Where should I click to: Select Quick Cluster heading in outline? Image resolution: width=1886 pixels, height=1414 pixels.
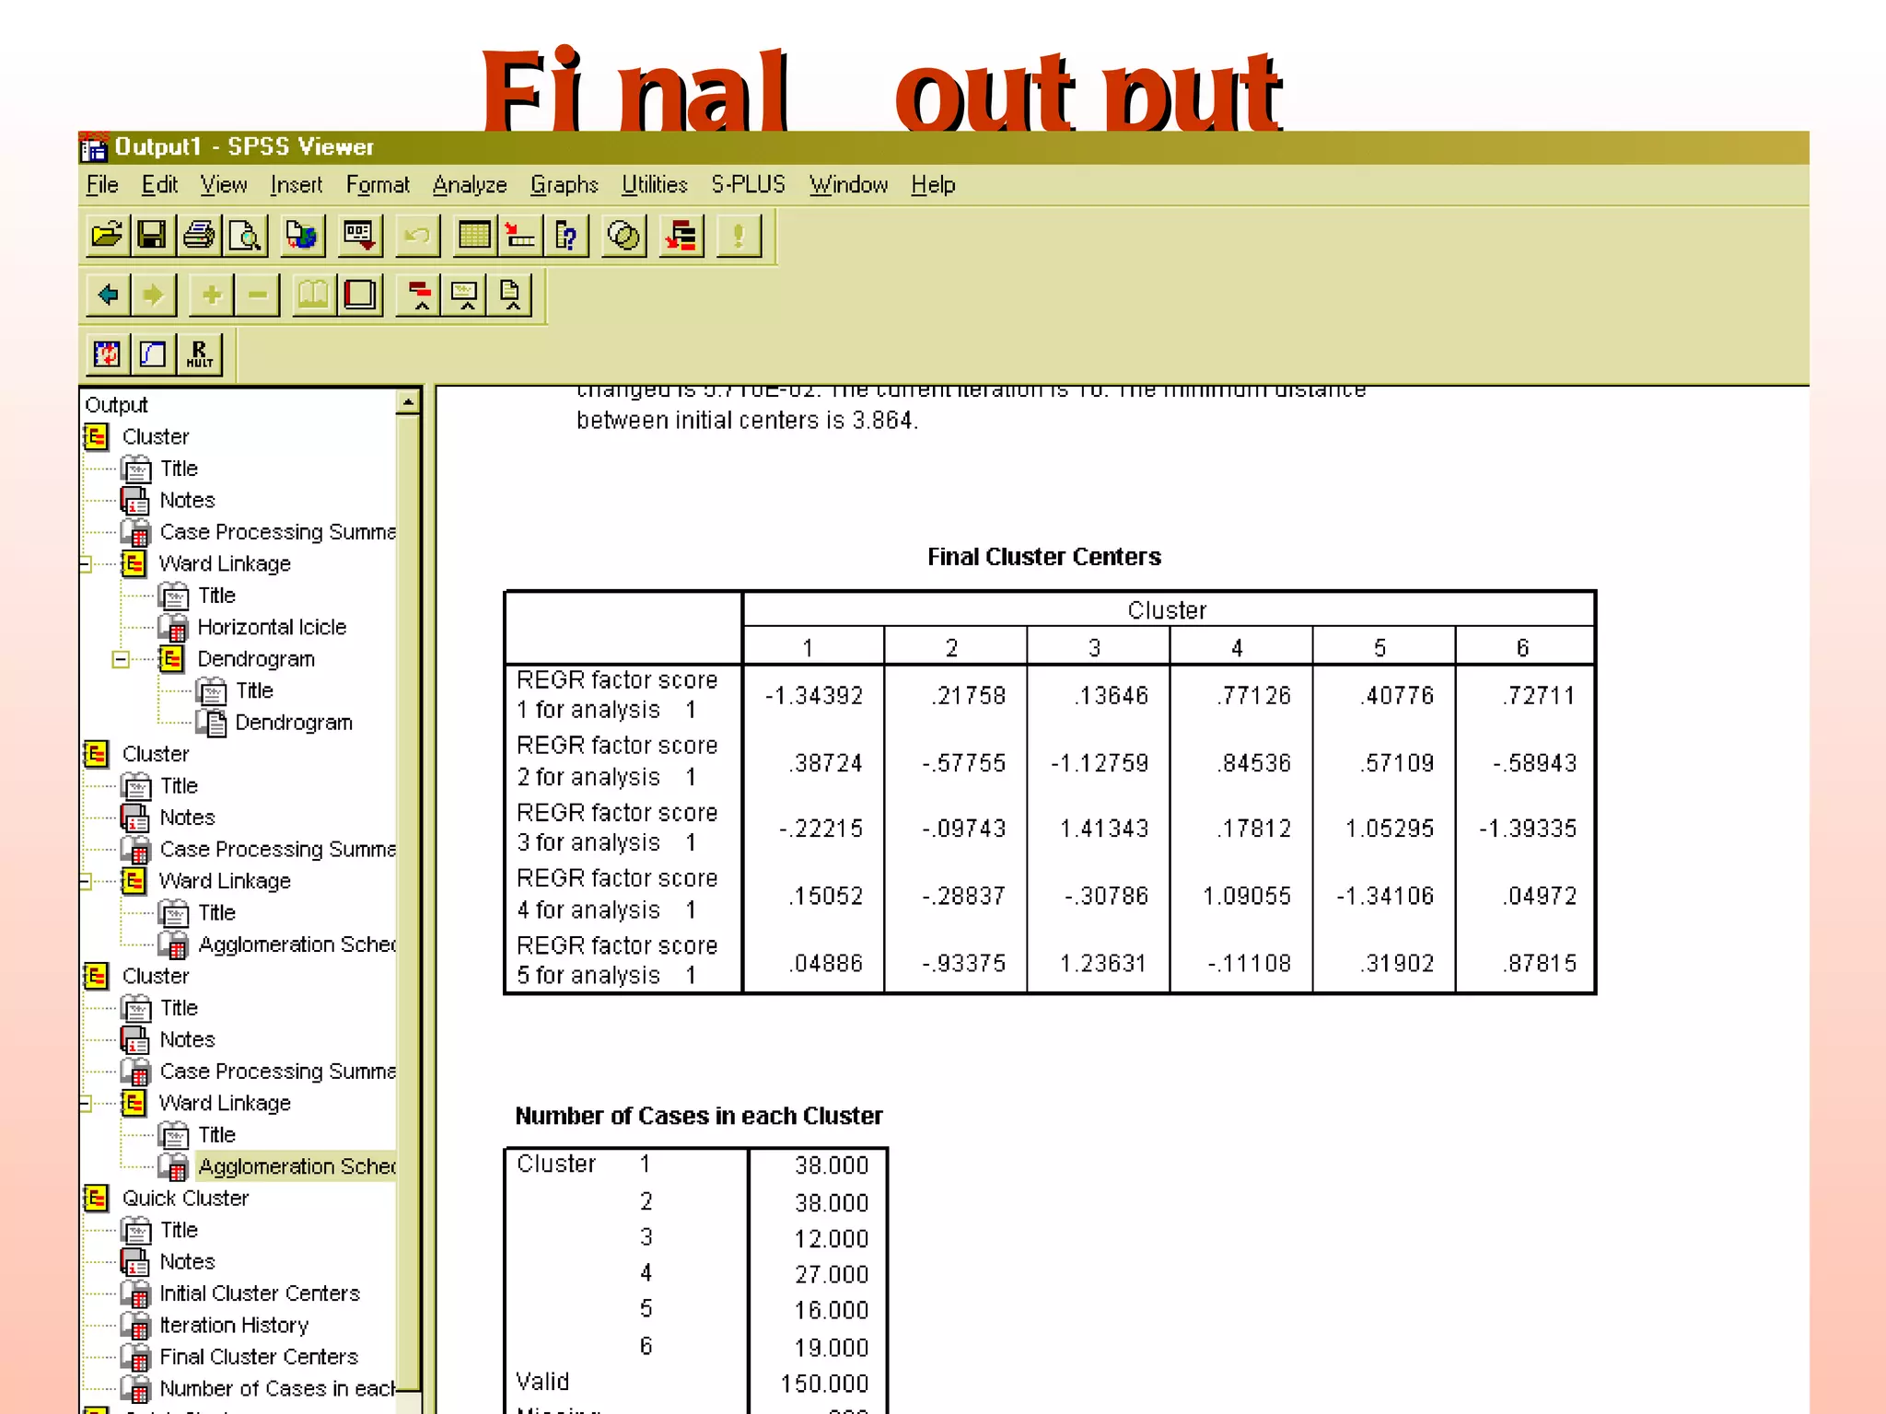click(185, 1199)
